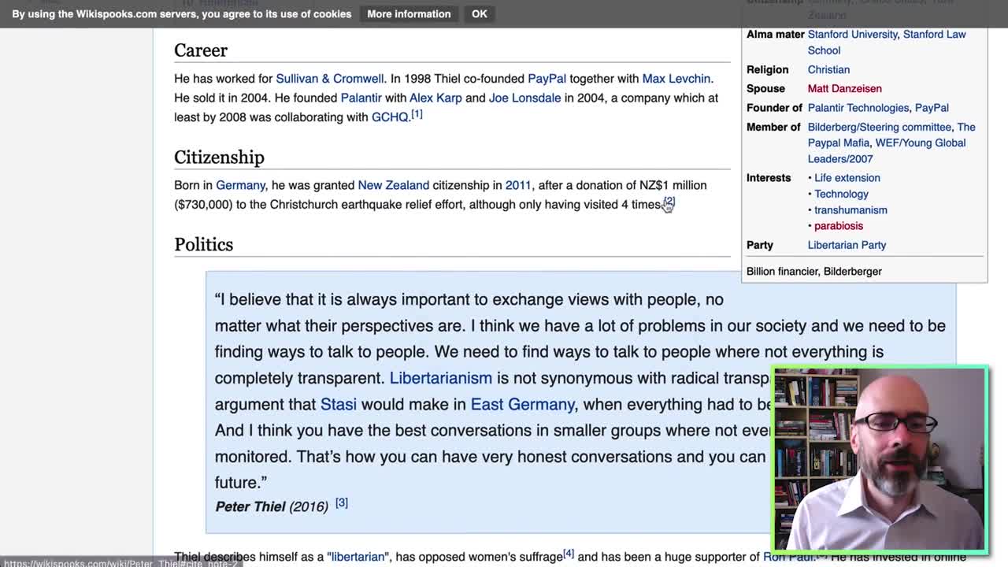Visit the Alex Karp page
The image size is (1008, 567).
tap(435, 98)
